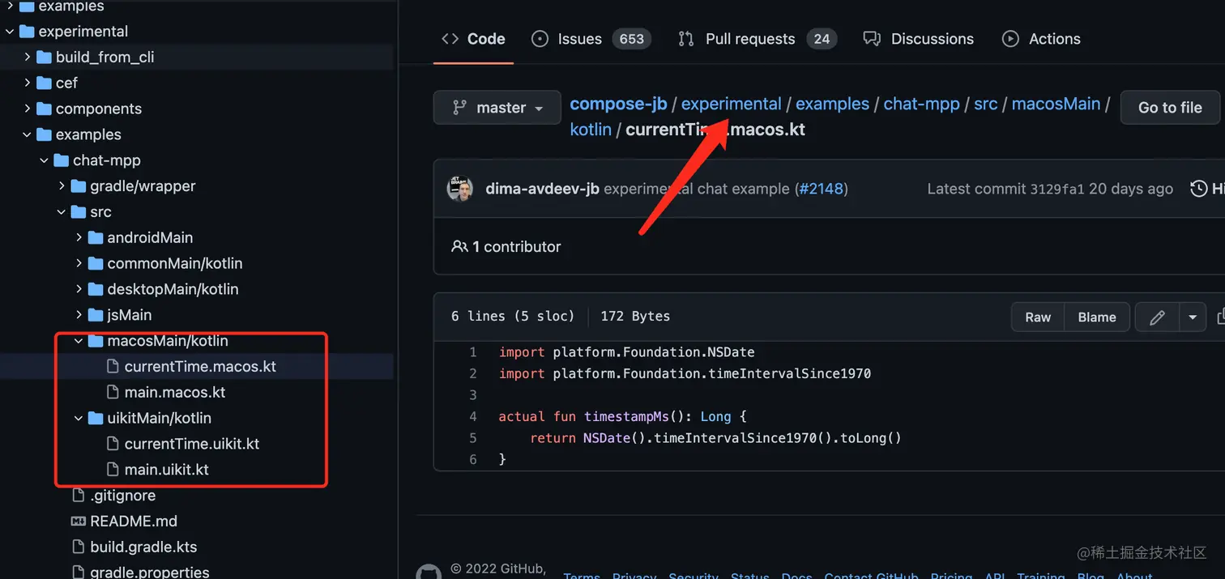This screenshot has height=579, width=1225.
Task: Click the compose-jb breadcrumb link
Action: tap(618, 104)
